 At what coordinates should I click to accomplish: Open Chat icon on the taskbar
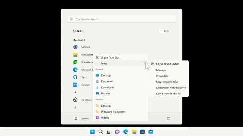click(x=117, y=132)
